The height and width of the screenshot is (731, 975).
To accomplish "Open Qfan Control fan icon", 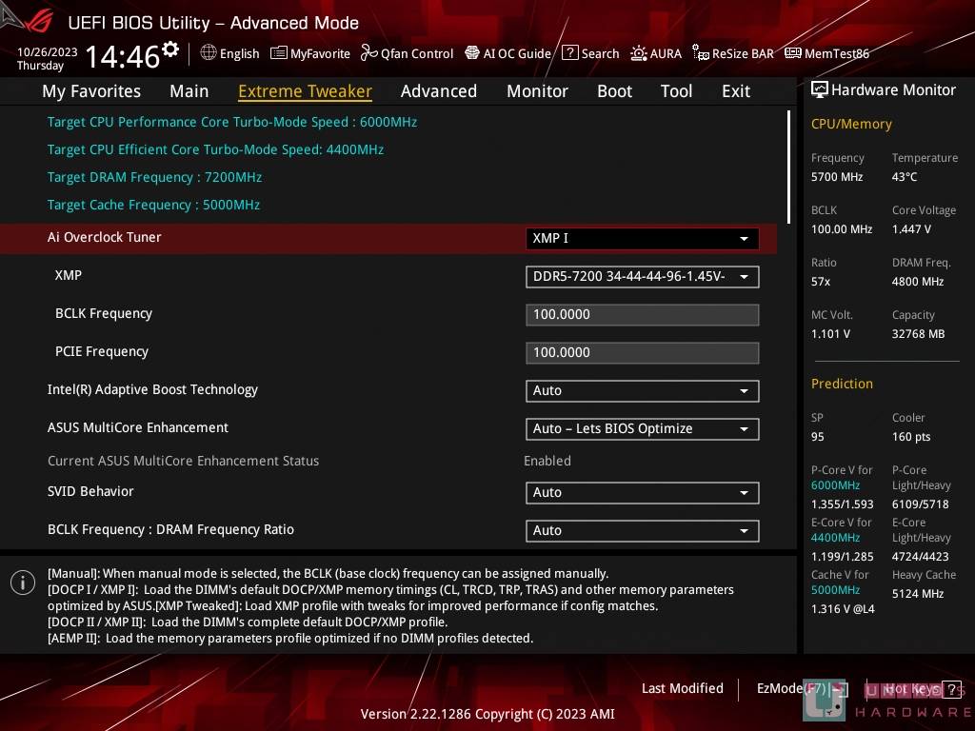I will point(370,53).
